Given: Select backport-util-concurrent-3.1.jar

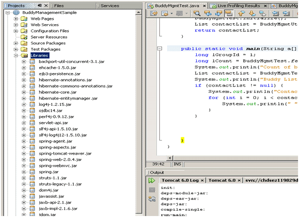Looking at the screenshot, I should 72,61.
